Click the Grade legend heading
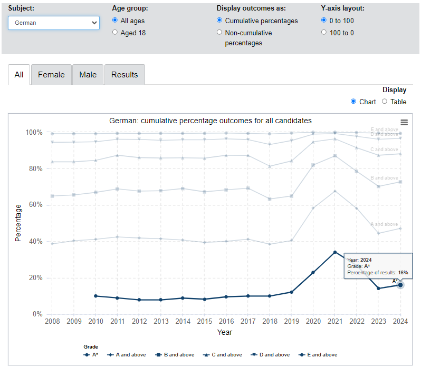Screen dimensions: 421x368 click(91, 346)
